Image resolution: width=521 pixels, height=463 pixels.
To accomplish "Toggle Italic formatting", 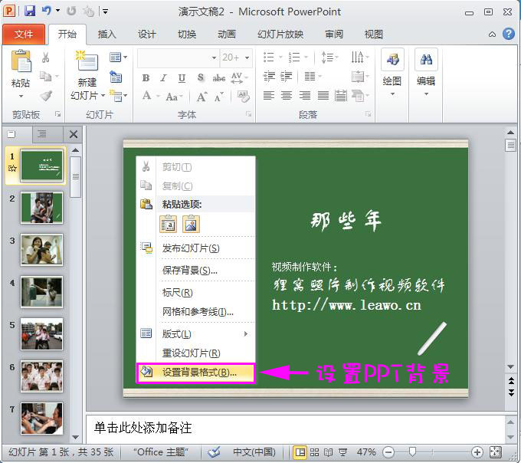I will click(163, 77).
